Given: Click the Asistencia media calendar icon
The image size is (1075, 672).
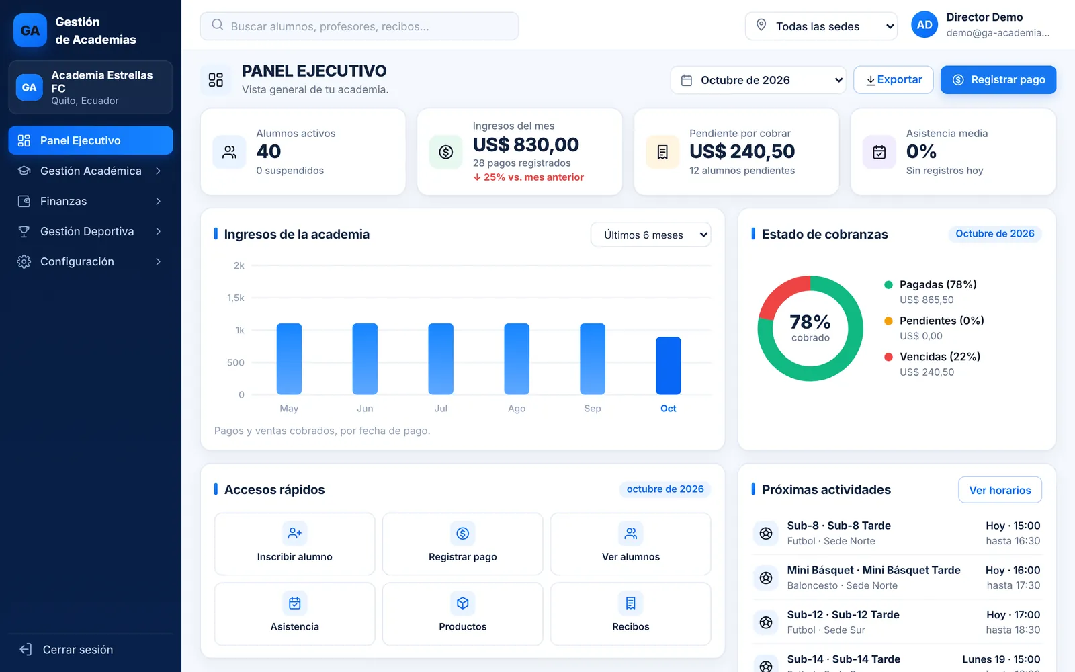Looking at the screenshot, I should pyautogui.click(x=879, y=152).
